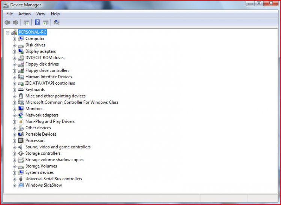Image resolution: width=281 pixels, height=205 pixels.
Task: Collapse the PERSONAL-PC root node
Action: point(7,33)
